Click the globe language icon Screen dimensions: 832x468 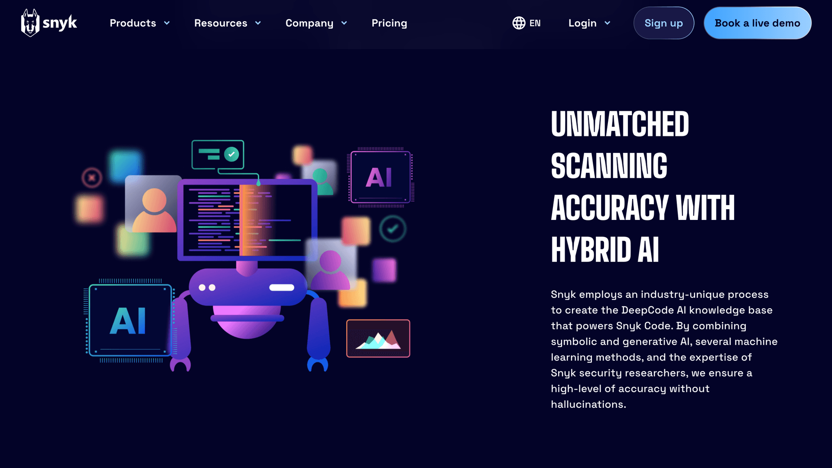tap(519, 23)
